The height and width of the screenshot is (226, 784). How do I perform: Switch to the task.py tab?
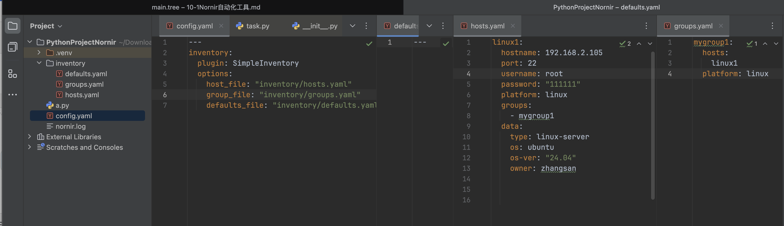pyautogui.click(x=257, y=26)
